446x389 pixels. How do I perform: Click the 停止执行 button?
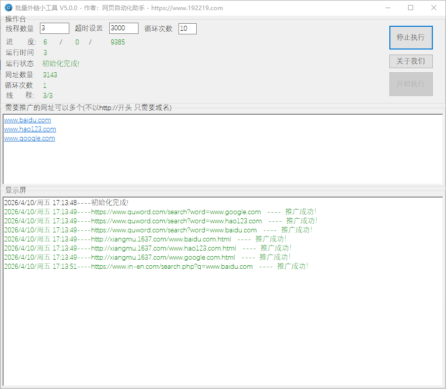point(411,37)
